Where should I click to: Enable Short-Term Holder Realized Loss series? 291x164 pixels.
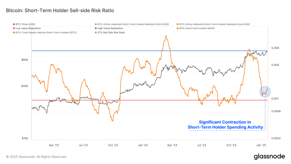[x=213, y=24]
